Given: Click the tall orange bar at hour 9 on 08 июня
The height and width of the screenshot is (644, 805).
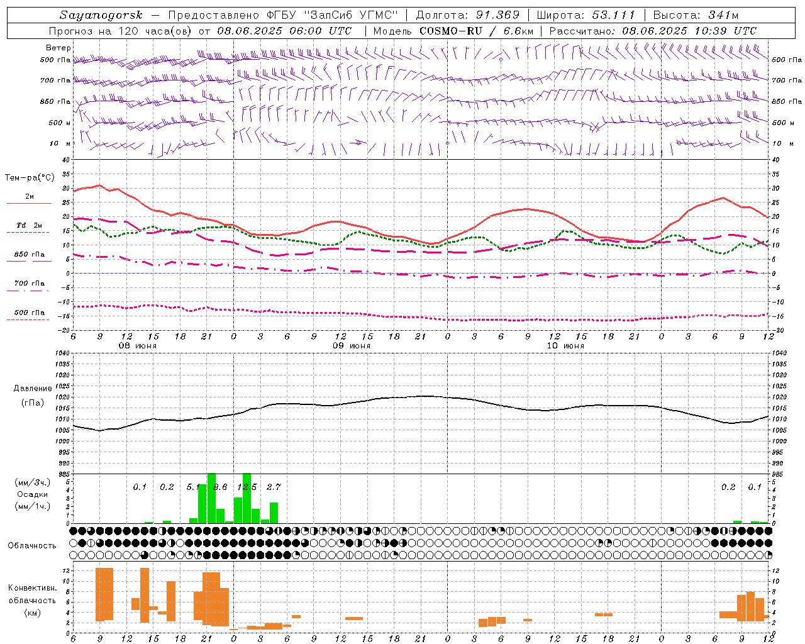Looking at the screenshot, I should [104, 594].
